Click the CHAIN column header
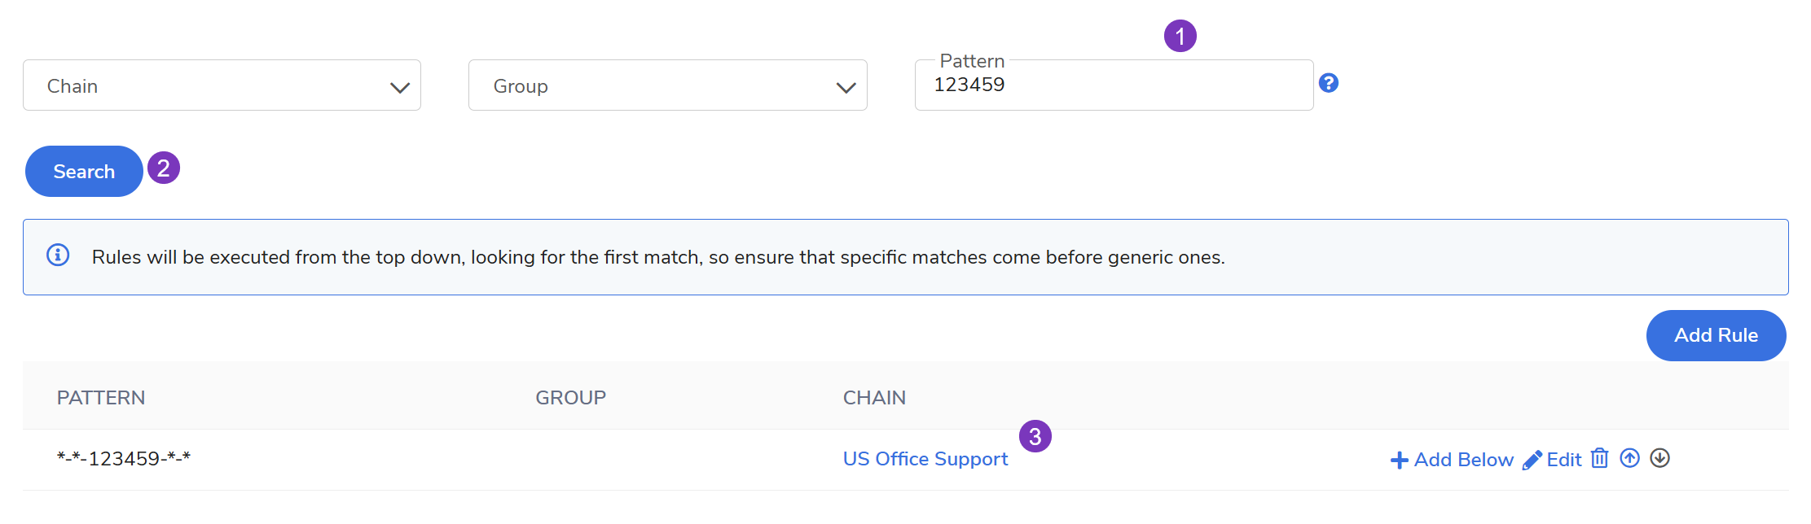 tap(874, 398)
